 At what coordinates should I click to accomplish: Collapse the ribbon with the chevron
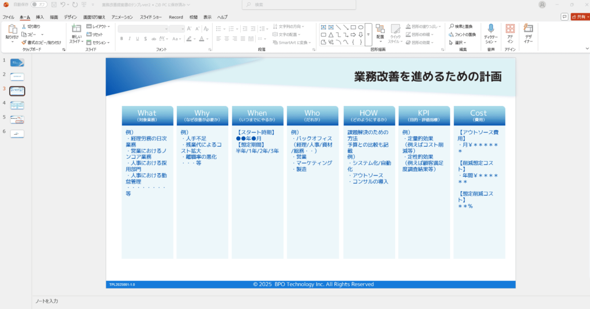587,48
